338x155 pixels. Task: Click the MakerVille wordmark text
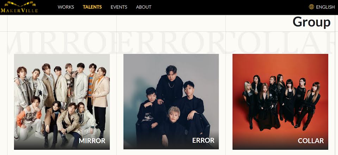click(x=19, y=10)
